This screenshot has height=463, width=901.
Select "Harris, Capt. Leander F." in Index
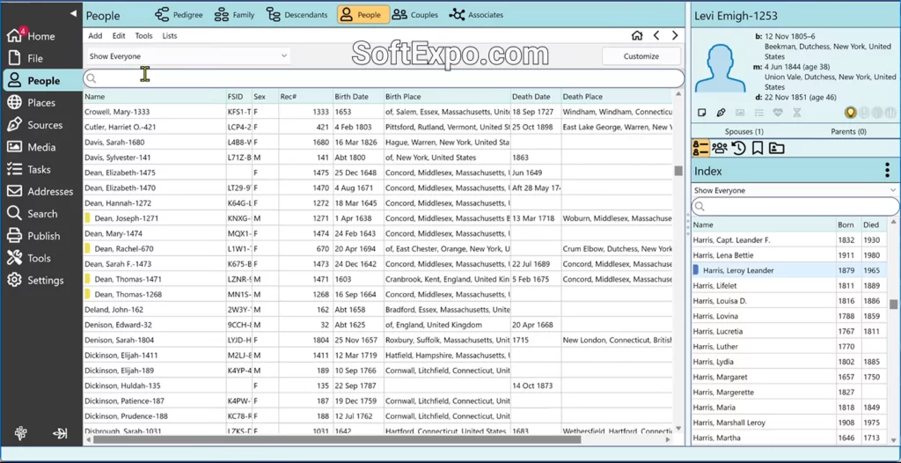click(789, 239)
